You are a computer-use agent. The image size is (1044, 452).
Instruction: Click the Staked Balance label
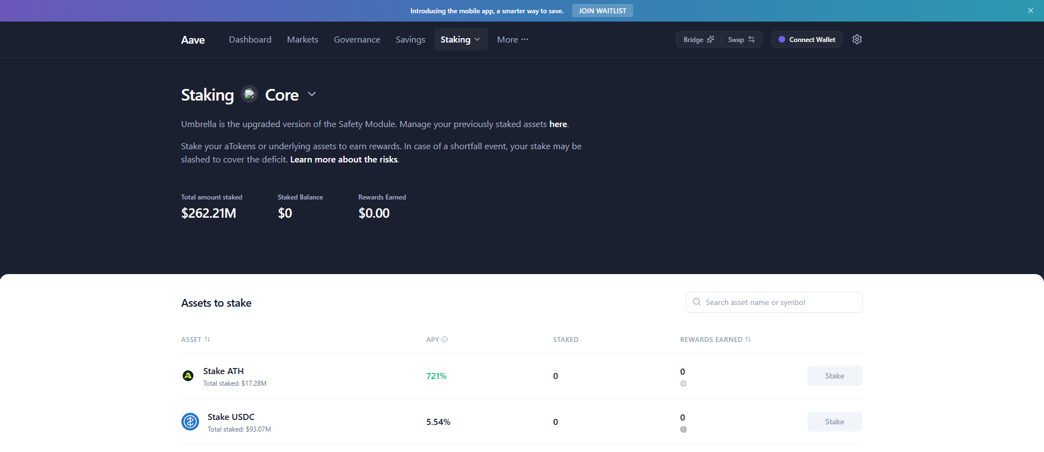pyautogui.click(x=300, y=197)
